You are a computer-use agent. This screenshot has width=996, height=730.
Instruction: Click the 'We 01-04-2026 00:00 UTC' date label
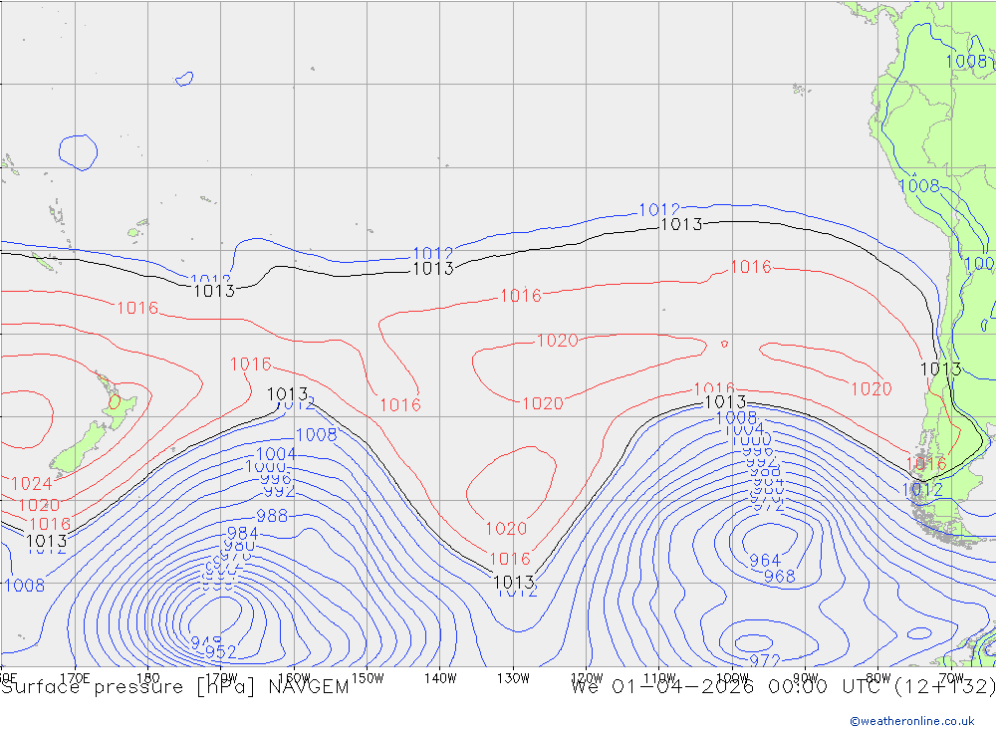pyautogui.click(x=730, y=687)
